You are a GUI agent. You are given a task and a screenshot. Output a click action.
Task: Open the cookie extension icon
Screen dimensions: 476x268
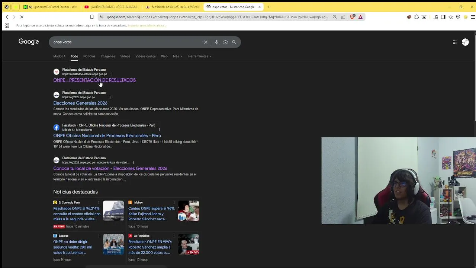pos(409,17)
